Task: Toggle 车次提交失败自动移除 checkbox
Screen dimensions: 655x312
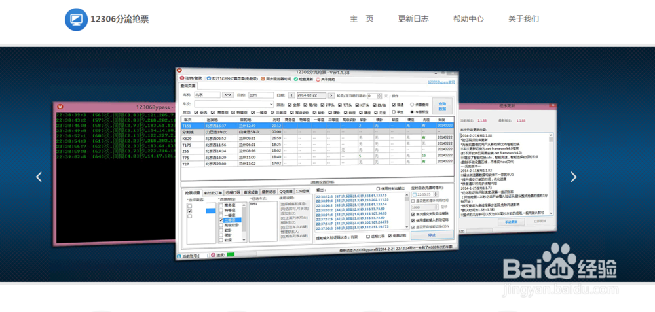Action: 413,214
